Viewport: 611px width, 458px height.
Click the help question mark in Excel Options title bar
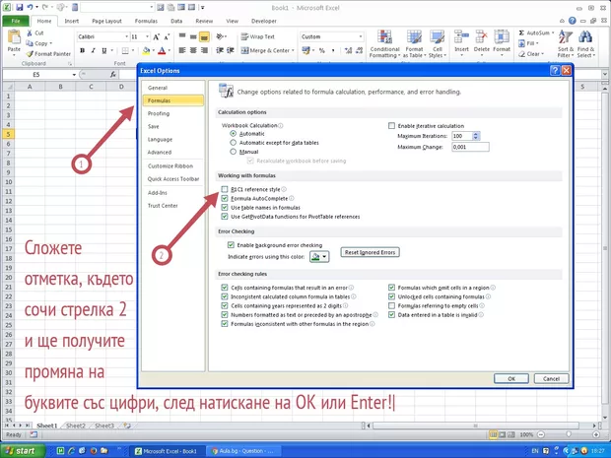click(555, 71)
